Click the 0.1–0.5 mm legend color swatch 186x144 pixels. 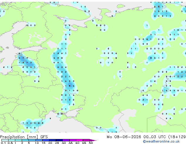5,140
